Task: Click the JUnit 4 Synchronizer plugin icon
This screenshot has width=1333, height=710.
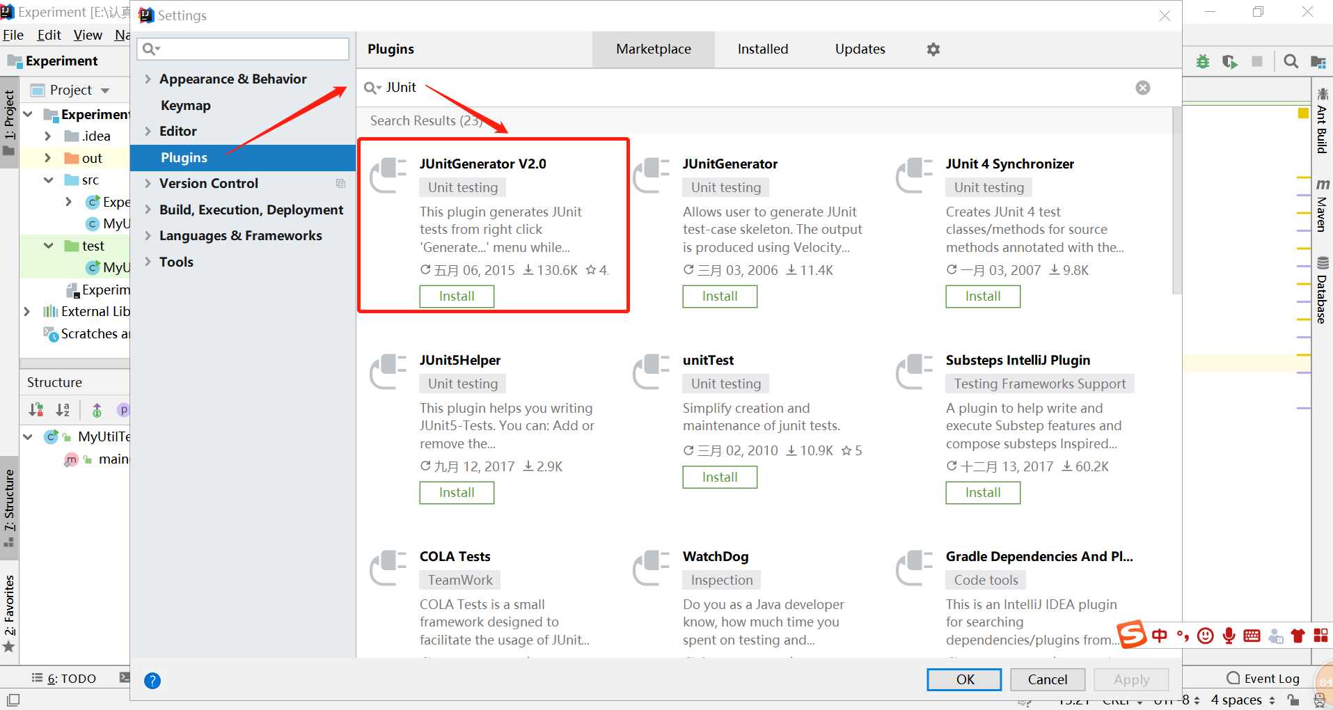Action: coord(915,175)
